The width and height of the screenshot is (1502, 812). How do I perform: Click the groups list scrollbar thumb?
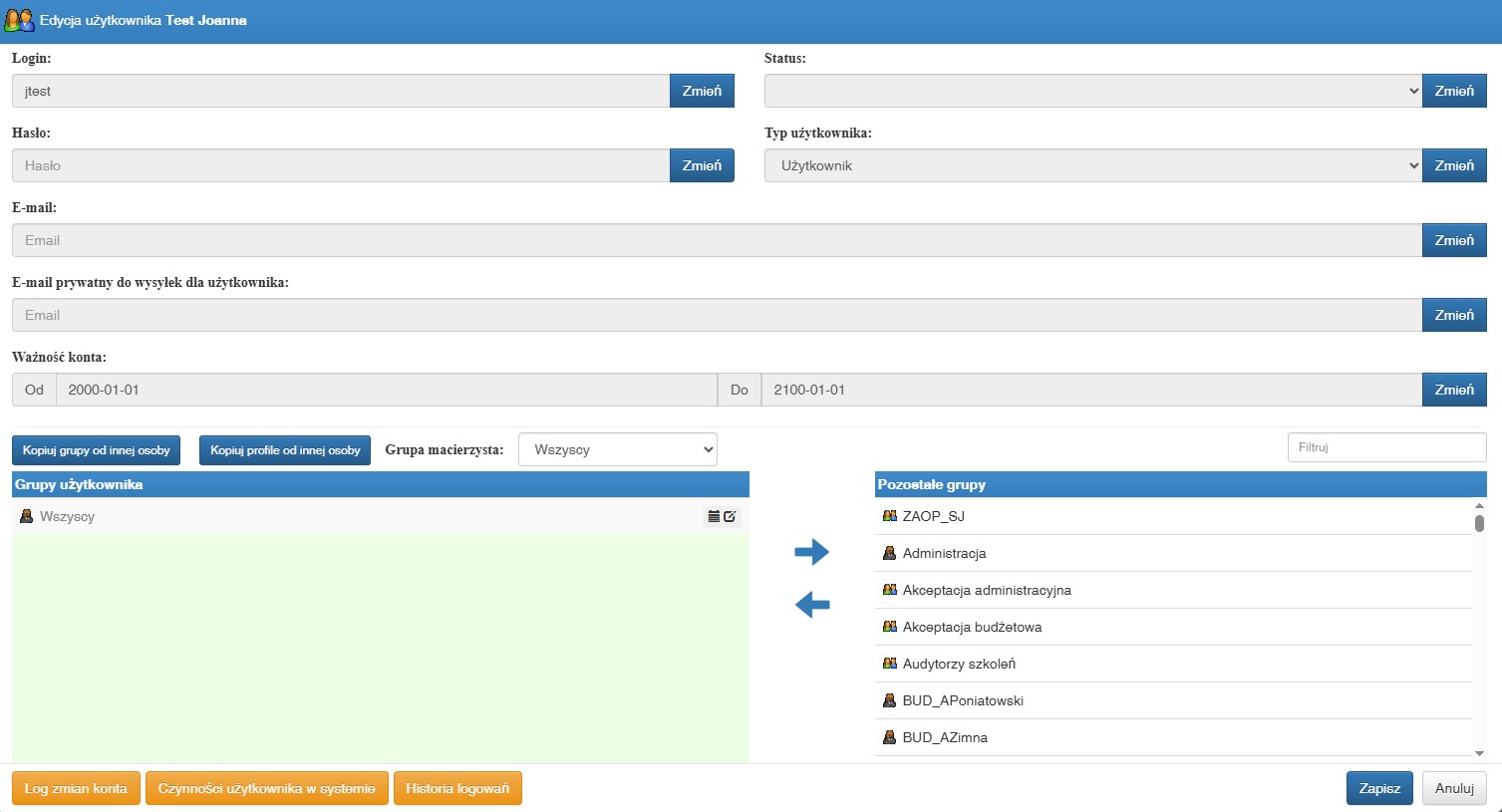(1479, 523)
